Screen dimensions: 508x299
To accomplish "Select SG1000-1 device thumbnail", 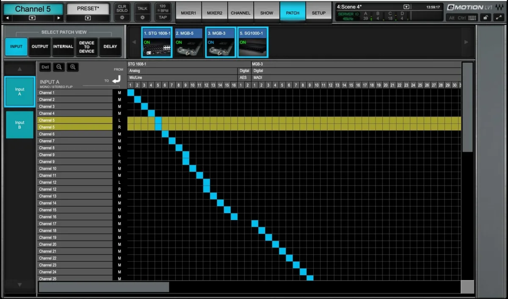I will 253,42.
